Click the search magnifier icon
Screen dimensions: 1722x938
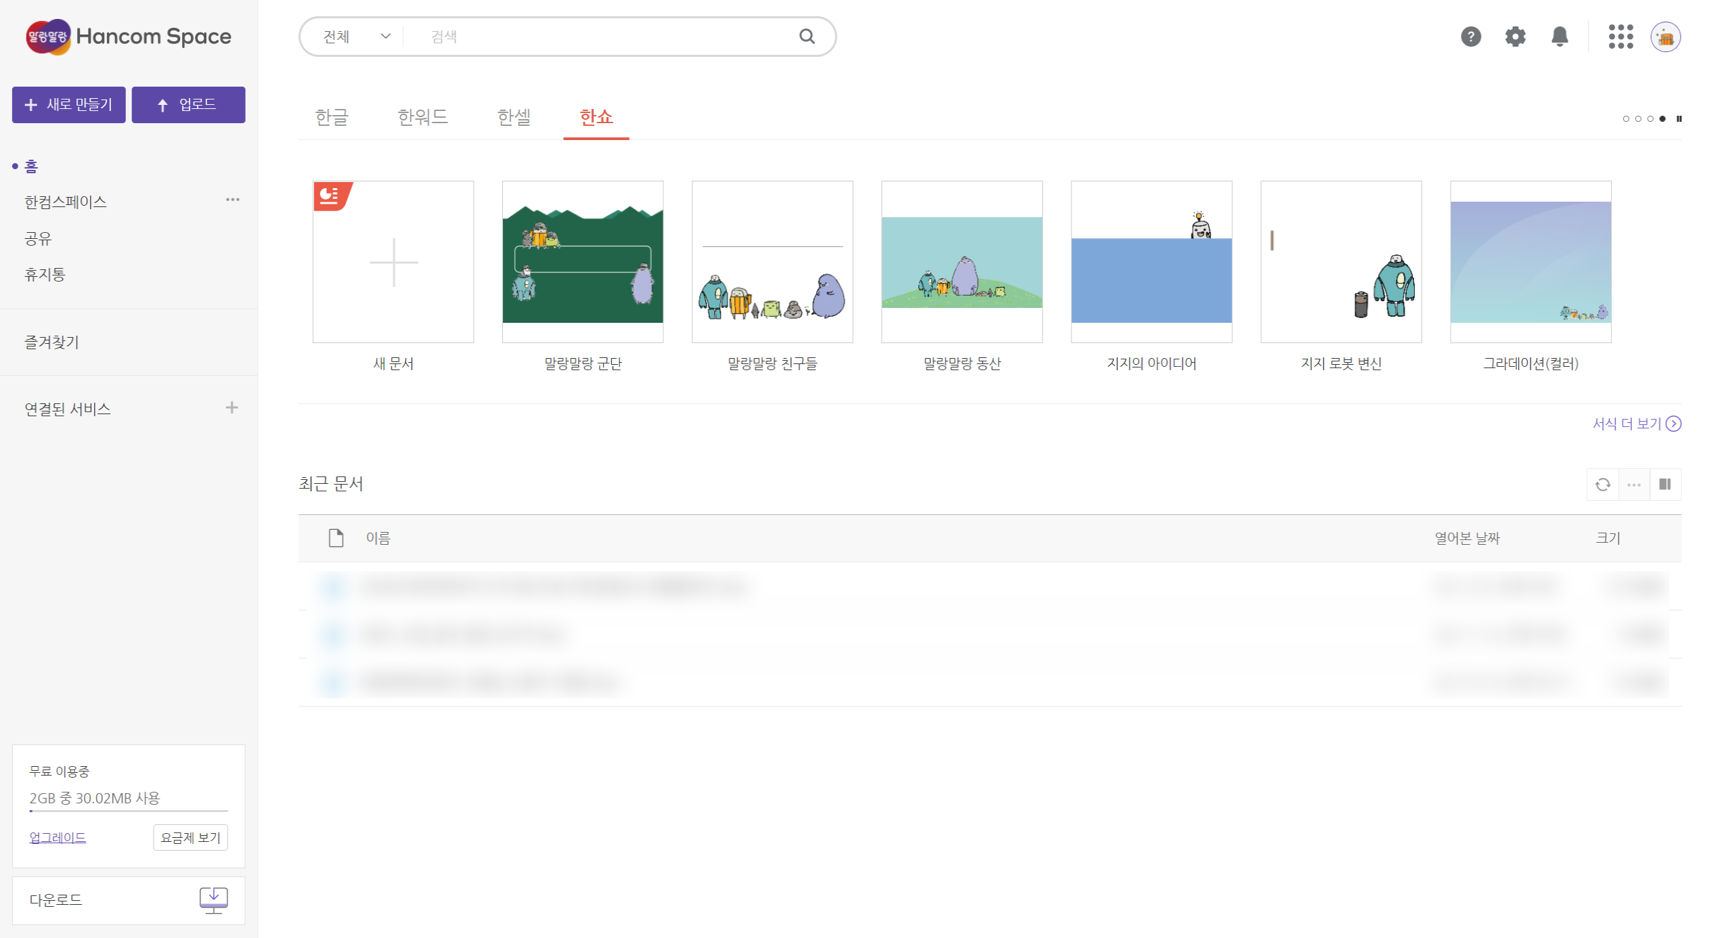(x=807, y=37)
